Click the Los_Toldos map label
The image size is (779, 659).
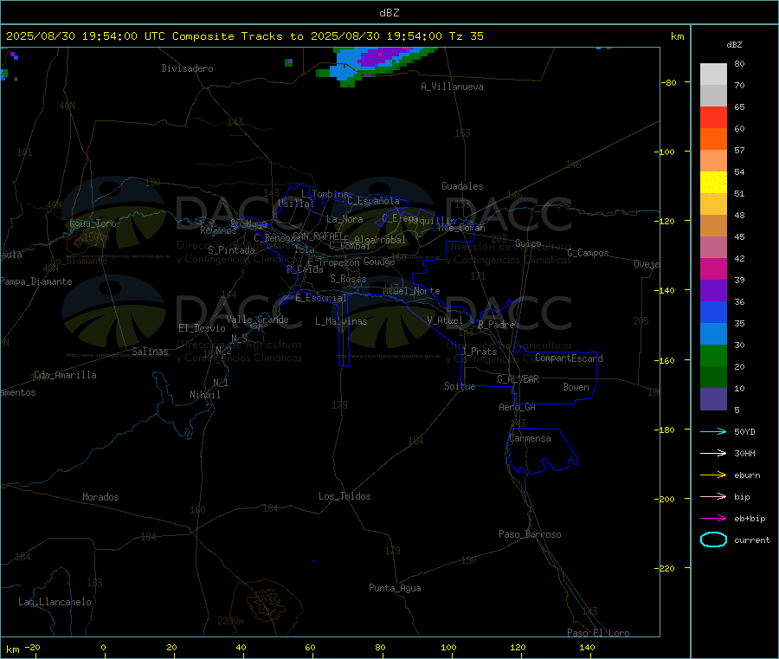[344, 496]
